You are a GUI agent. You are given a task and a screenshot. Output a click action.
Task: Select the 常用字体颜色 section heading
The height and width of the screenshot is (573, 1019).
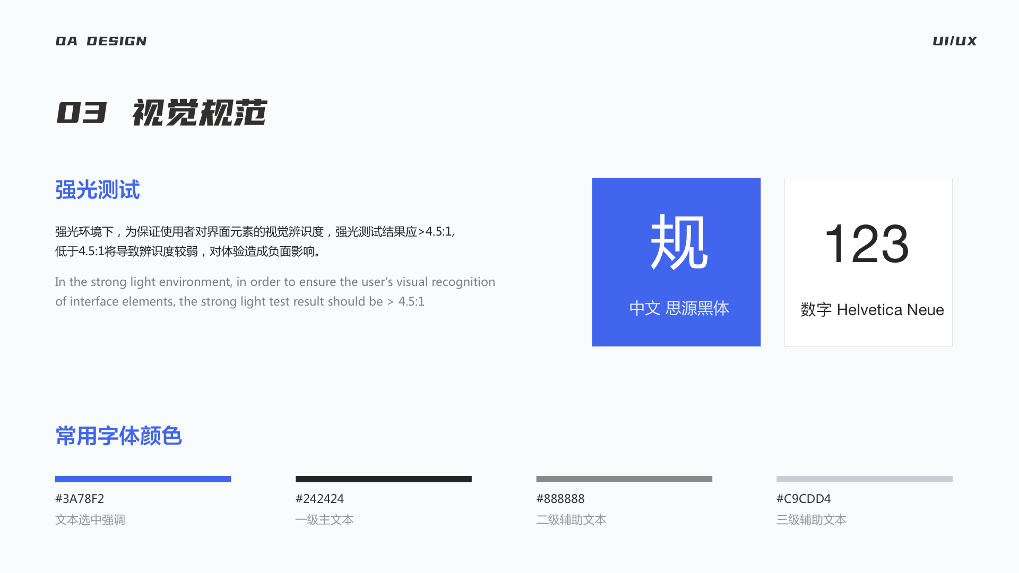pos(118,436)
